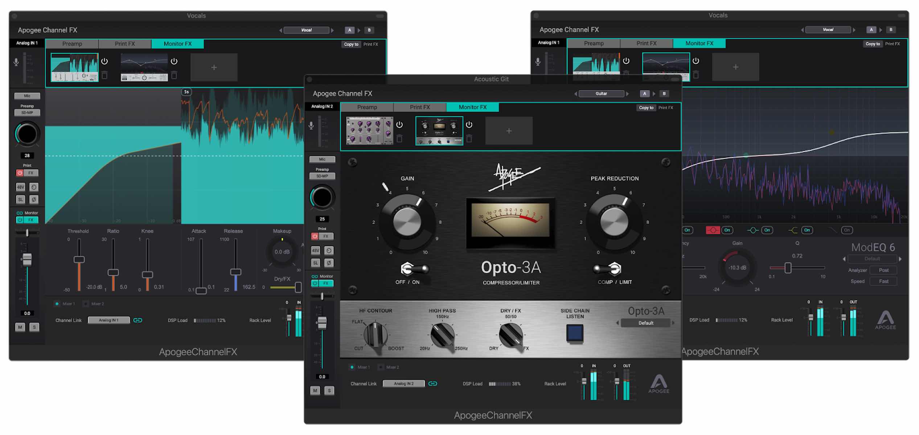Delete EQ plugin in left Vocals window
The height and width of the screenshot is (435, 919).
pos(174,75)
